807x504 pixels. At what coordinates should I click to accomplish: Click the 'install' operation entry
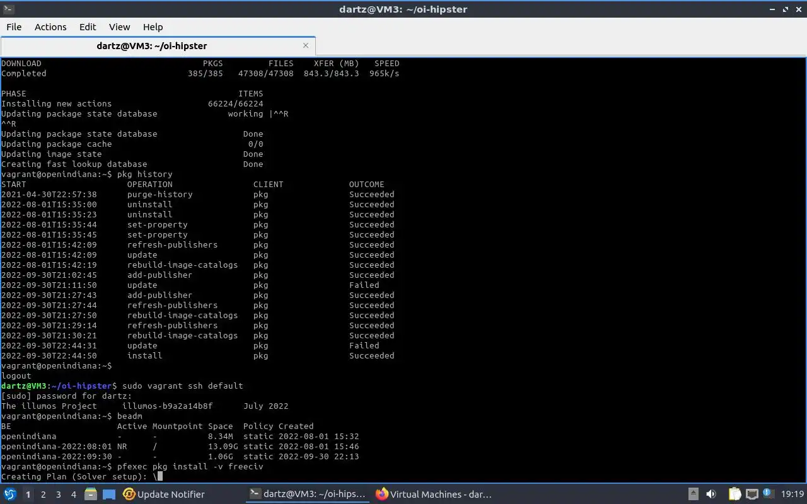click(x=145, y=356)
